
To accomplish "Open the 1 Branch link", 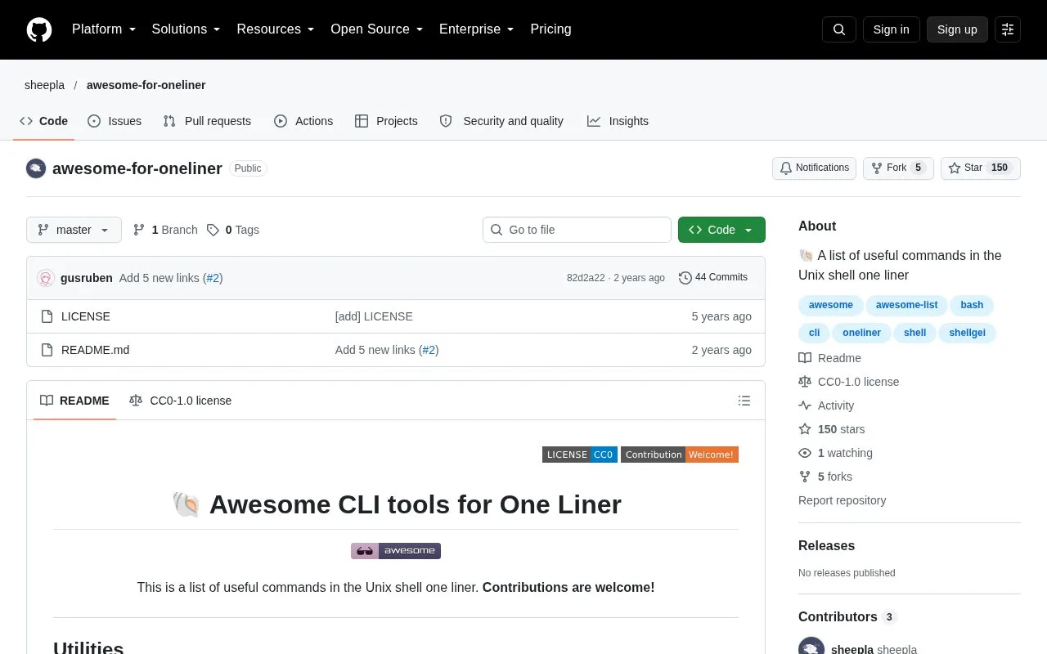I will tap(165, 230).
